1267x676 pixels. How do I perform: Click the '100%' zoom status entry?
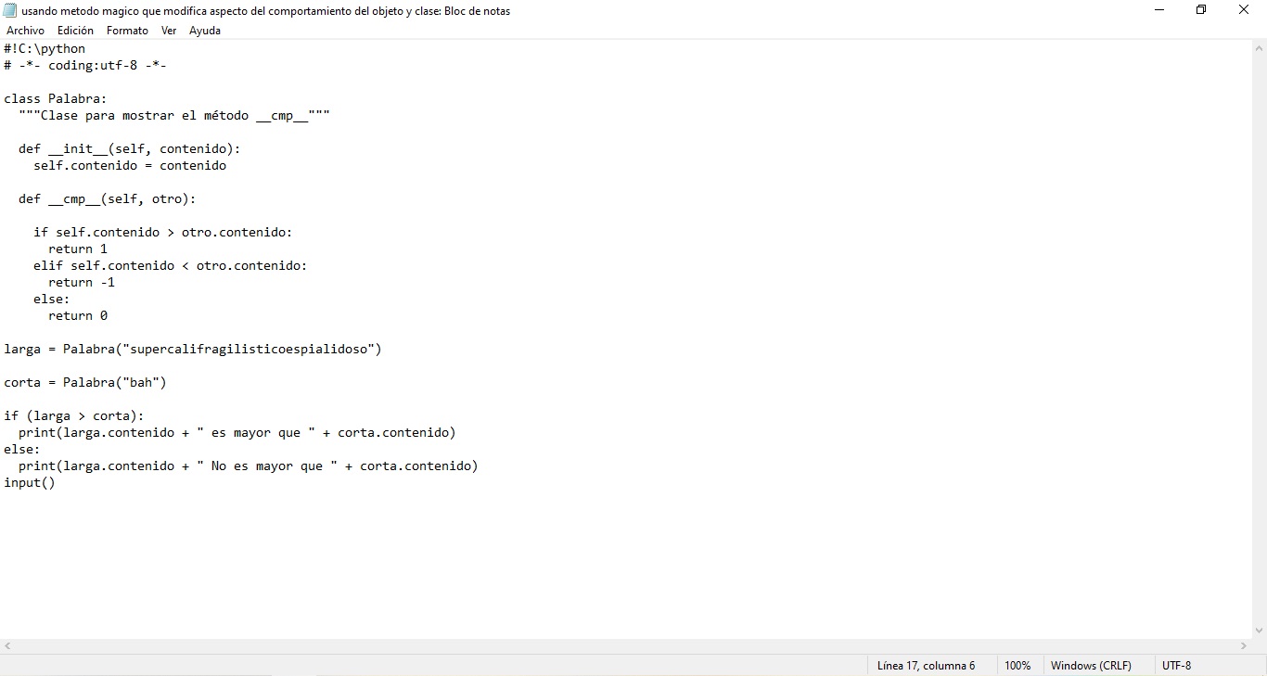click(1017, 665)
